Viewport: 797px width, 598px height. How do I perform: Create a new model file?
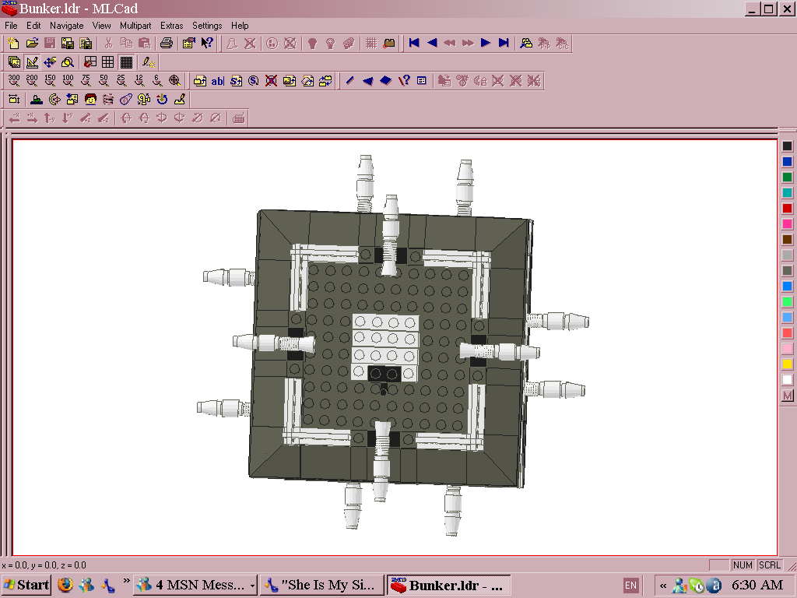14,44
